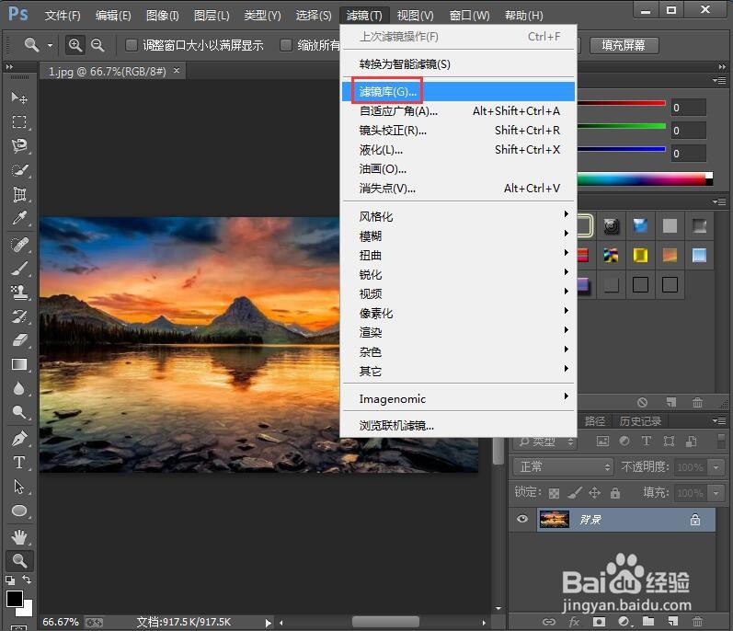Pick color from spectrum ramp

[x=645, y=179]
